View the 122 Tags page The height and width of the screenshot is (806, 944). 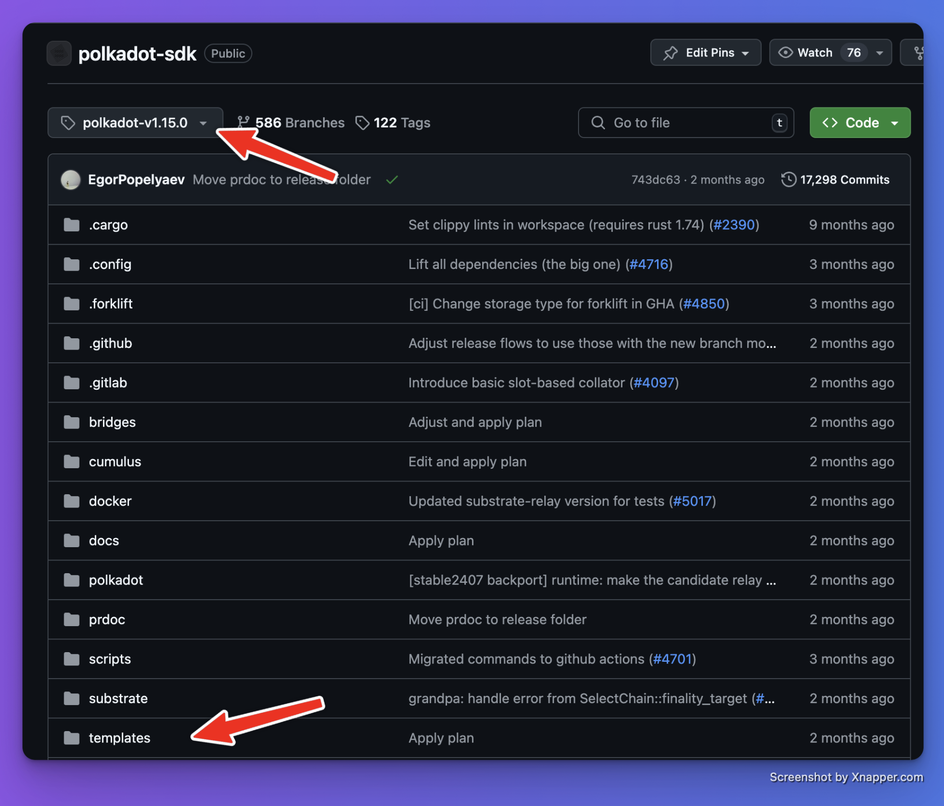click(x=393, y=123)
